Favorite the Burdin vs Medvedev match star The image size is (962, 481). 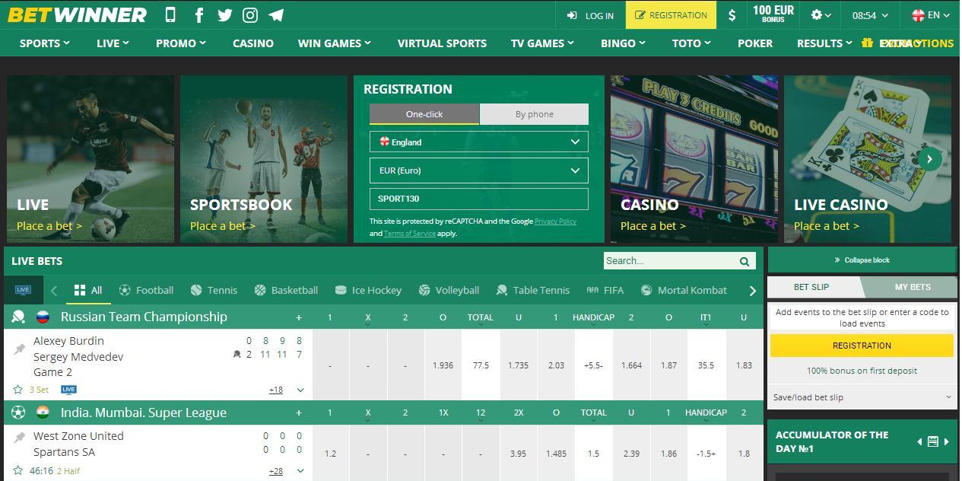[x=18, y=389]
